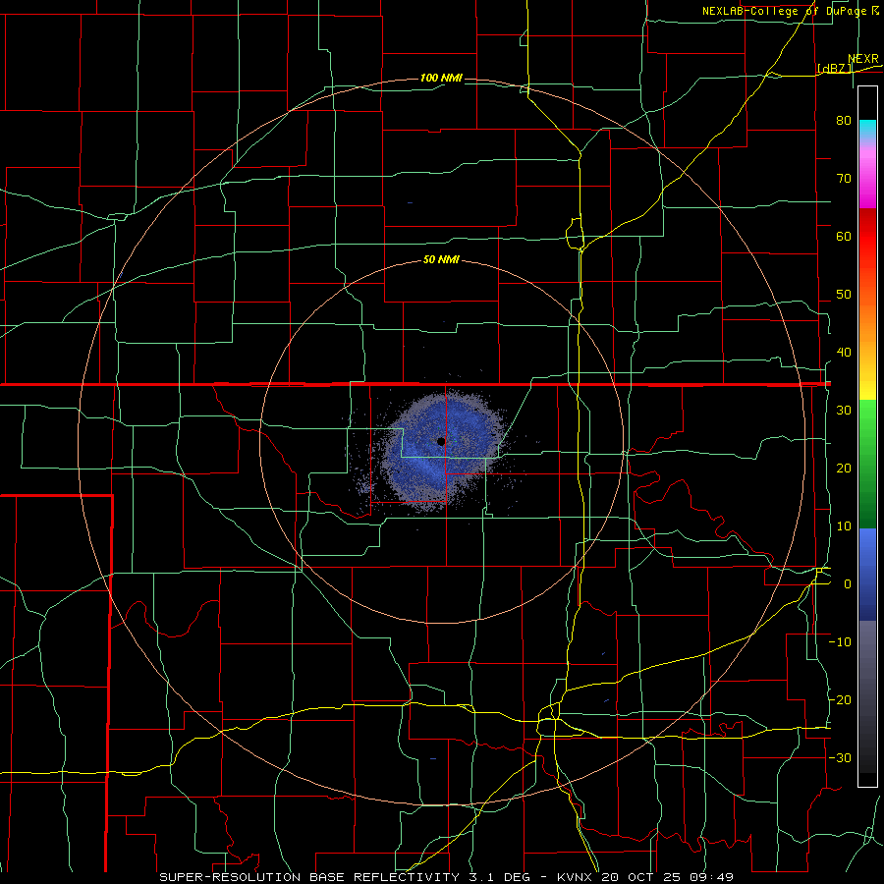Click the 50 value on the color scale
Image resolution: width=884 pixels, height=884 pixels.
(844, 295)
